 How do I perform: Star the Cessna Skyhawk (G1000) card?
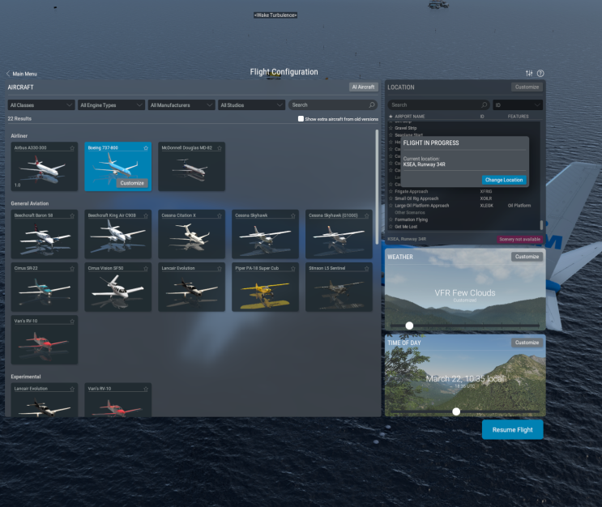[367, 215]
